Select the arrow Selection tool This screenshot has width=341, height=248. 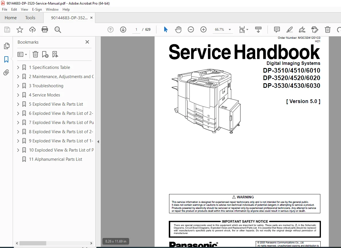click(166, 30)
